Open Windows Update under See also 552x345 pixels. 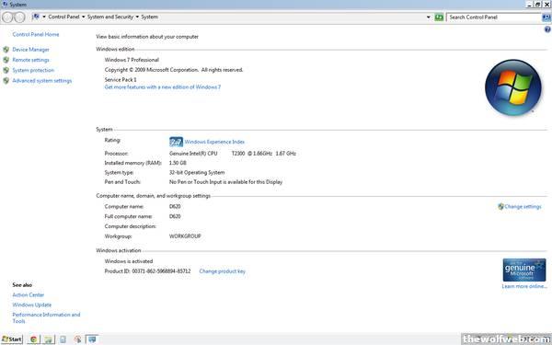(31, 305)
